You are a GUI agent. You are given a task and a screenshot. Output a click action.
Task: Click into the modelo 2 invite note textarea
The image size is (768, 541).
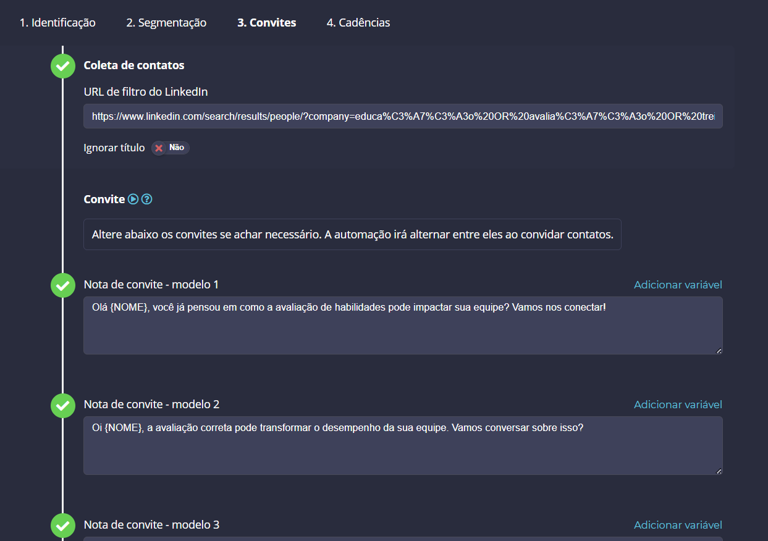click(x=403, y=445)
